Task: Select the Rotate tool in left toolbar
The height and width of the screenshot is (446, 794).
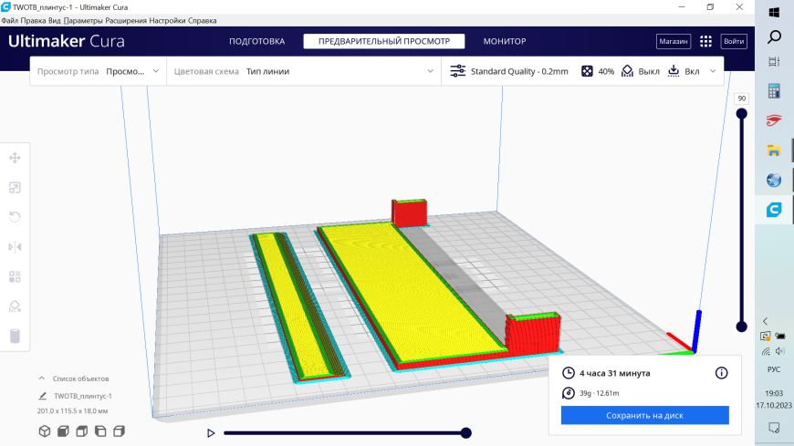Action: click(15, 217)
